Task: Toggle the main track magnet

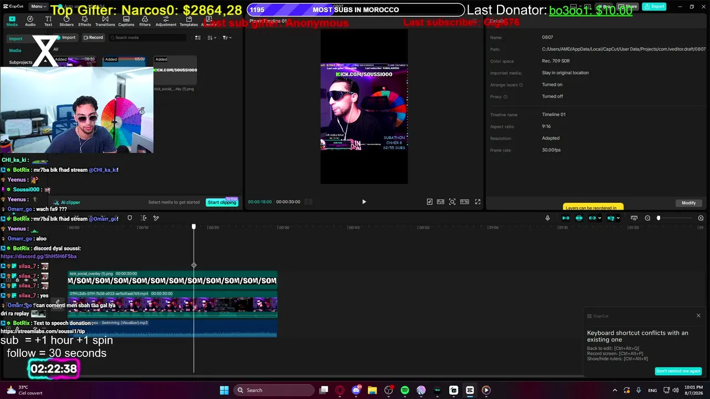Action: coord(566,218)
